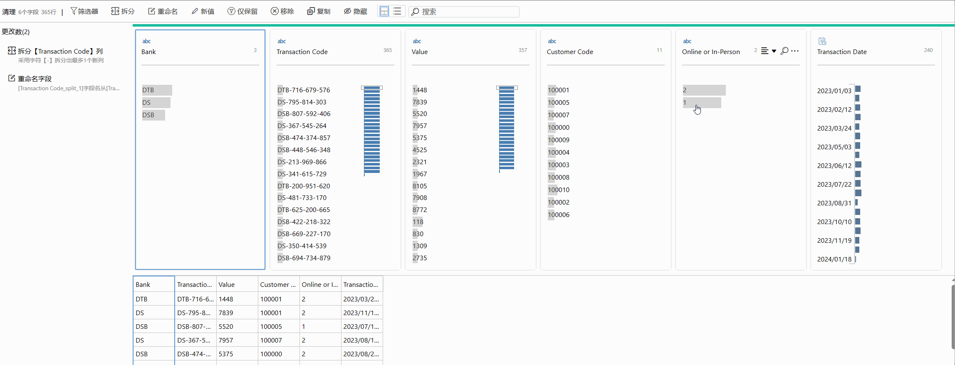Switch to profile card view

coord(384,11)
